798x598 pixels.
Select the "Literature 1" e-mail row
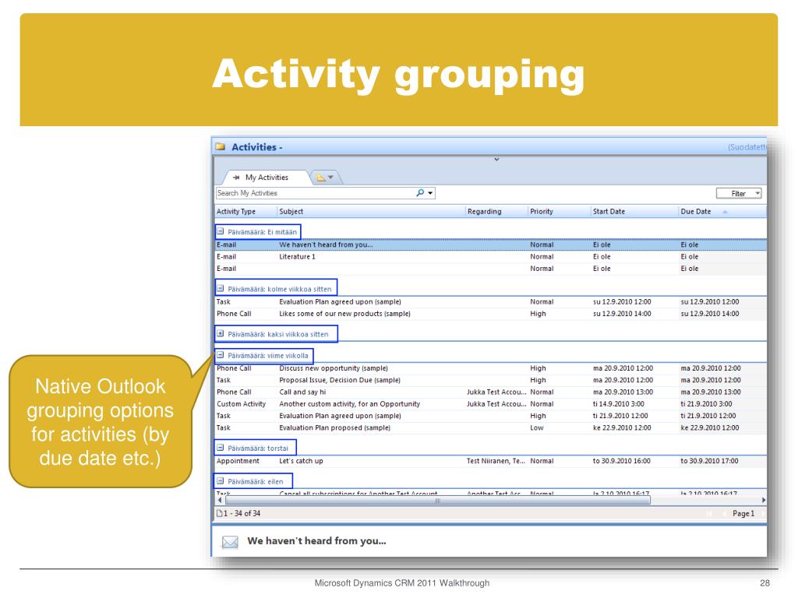tap(491, 257)
